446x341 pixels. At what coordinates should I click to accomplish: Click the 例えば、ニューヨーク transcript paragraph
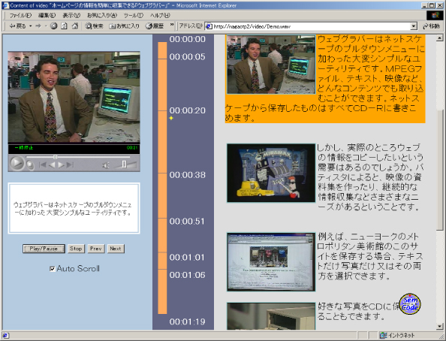(x=370, y=256)
